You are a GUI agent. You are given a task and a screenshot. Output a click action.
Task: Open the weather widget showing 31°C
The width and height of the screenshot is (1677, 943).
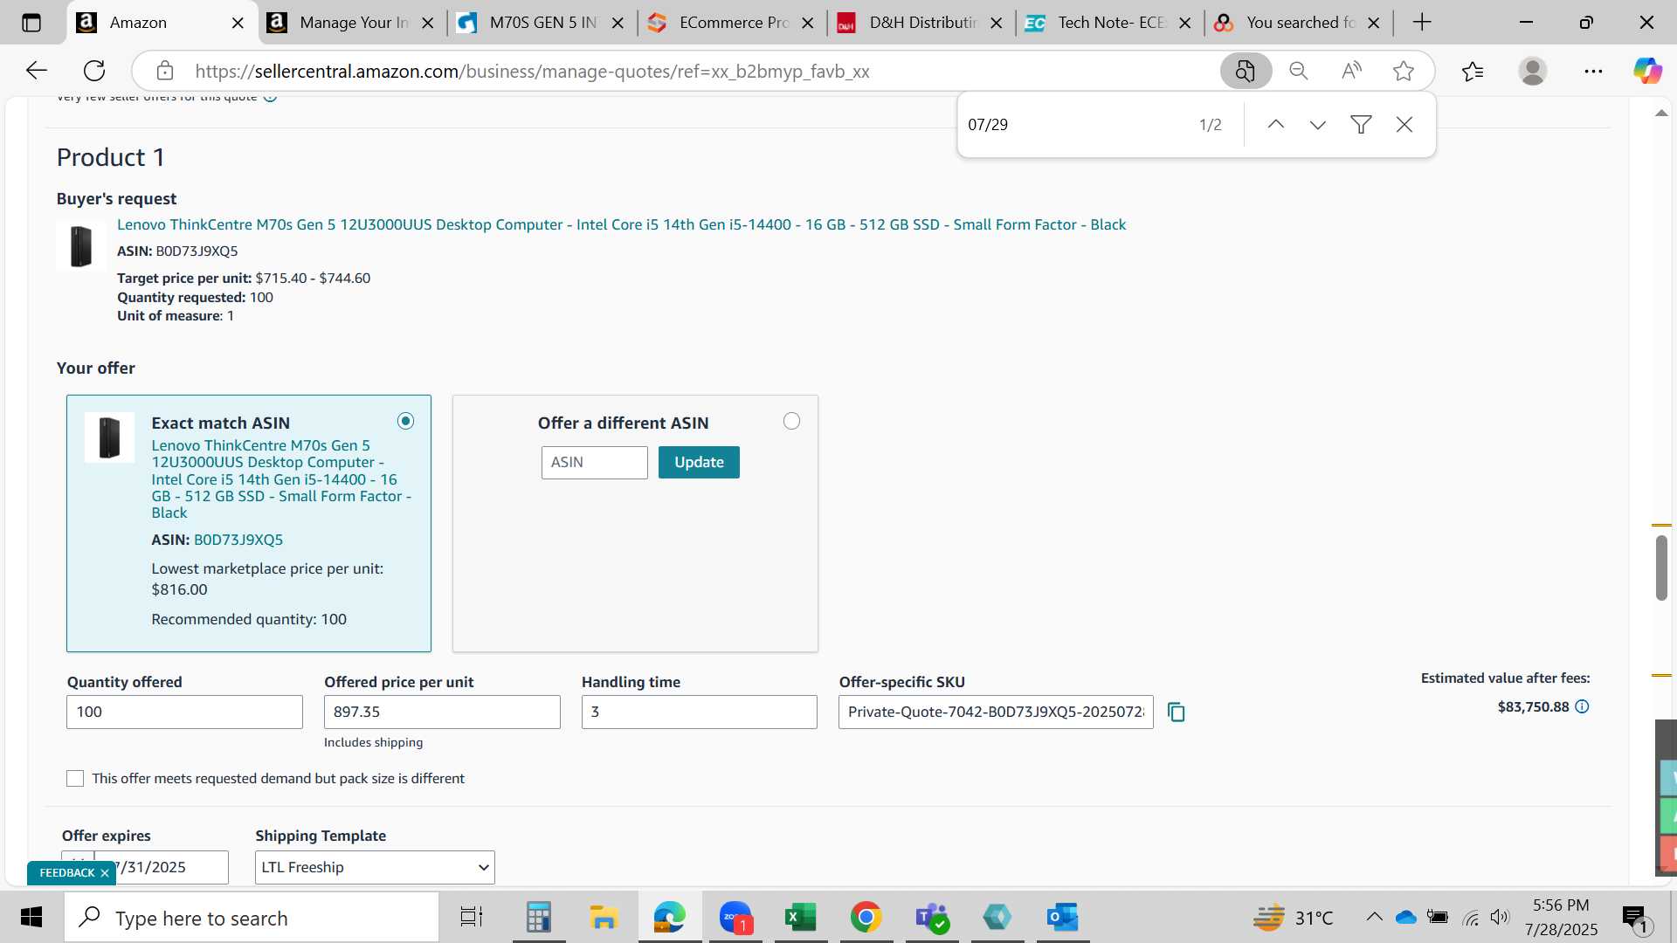click(1293, 918)
